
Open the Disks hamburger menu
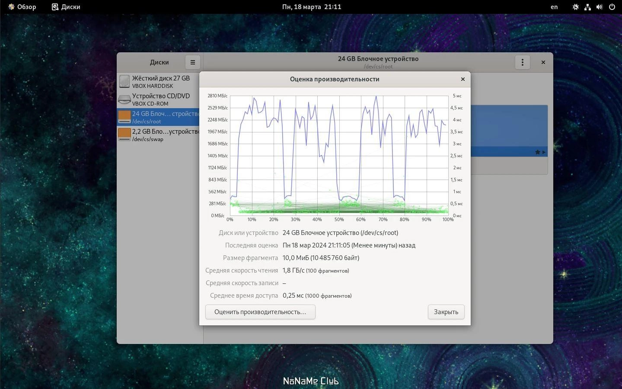(193, 62)
